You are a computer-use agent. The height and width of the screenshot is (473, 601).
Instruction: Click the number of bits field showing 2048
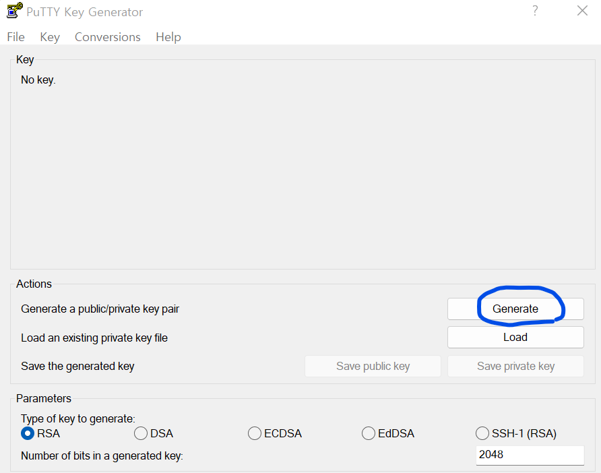tap(530, 455)
